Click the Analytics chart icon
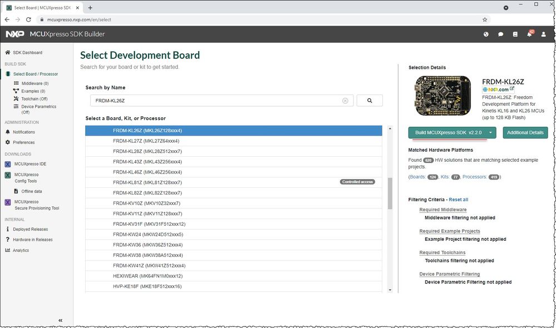 (x=7, y=250)
